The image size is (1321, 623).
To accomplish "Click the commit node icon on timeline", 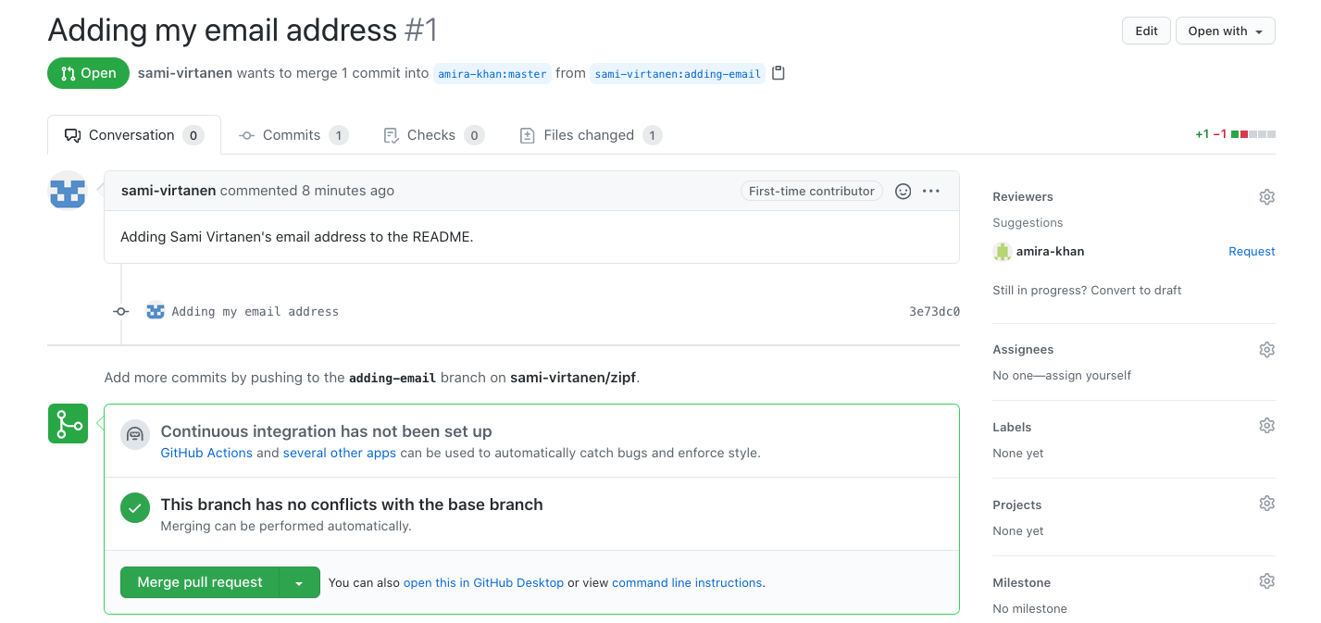I will coord(120,312).
